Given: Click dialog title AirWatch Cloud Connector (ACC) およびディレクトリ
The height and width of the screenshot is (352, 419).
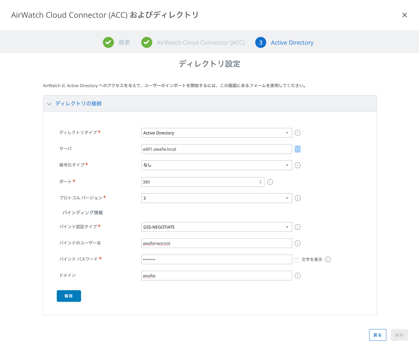Looking at the screenshot, I should pyautogui.click(x=105, y=15).
